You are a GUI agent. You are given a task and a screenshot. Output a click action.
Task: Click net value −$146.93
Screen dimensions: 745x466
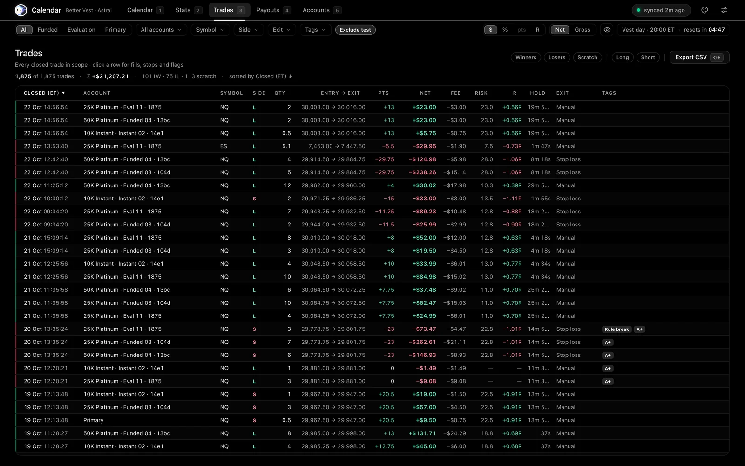click(x=422, y=355)
